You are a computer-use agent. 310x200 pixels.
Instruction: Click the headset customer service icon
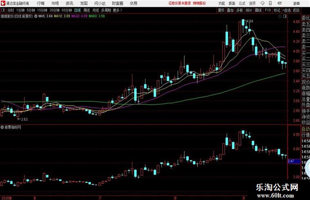(x=262, y=3)
